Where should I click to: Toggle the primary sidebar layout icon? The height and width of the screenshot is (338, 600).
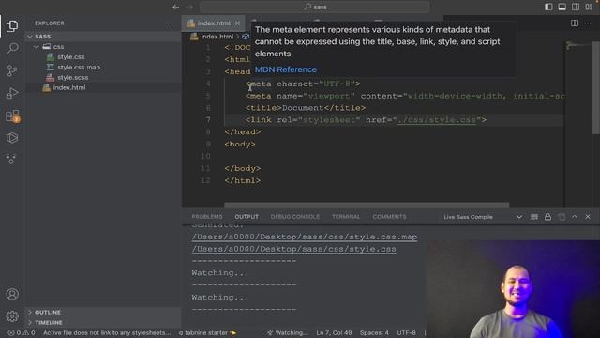548,7
